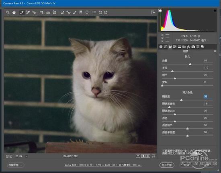This screenshot has height=173, width=221.
Task: Open the Effects fx panel tab
Action: coord(188,47)
